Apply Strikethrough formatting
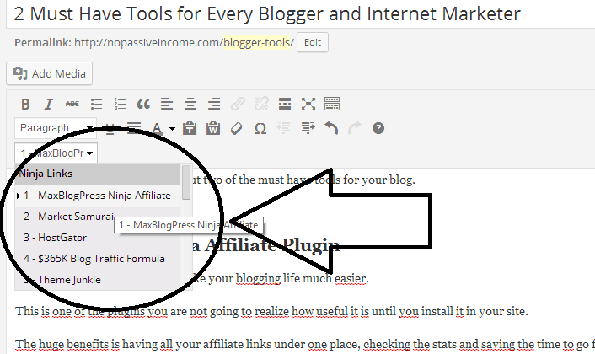This screenshot has height=354, width=595. click(72, 104)
